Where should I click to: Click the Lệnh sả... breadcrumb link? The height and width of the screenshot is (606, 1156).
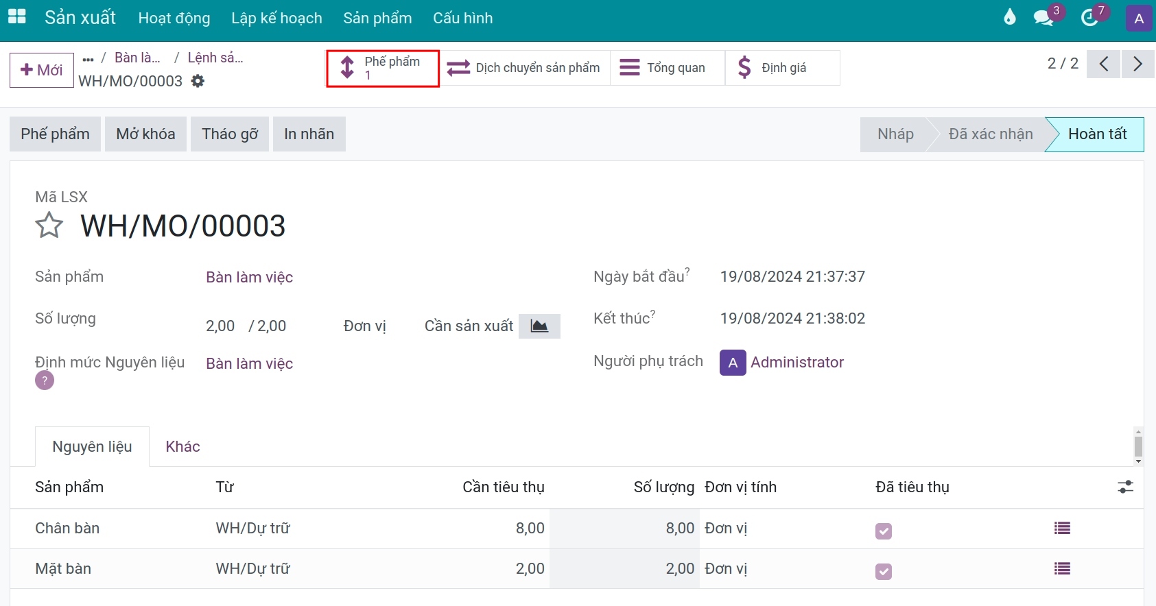pos(215,58)
